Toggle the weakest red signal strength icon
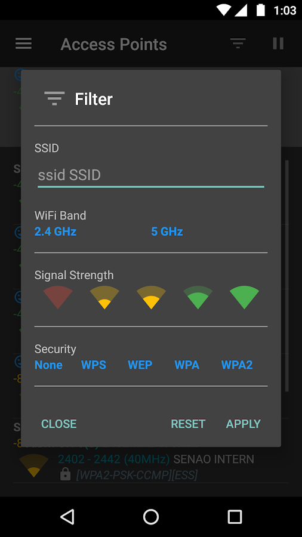This screenshot has height=537, width=302. point(58,297)
